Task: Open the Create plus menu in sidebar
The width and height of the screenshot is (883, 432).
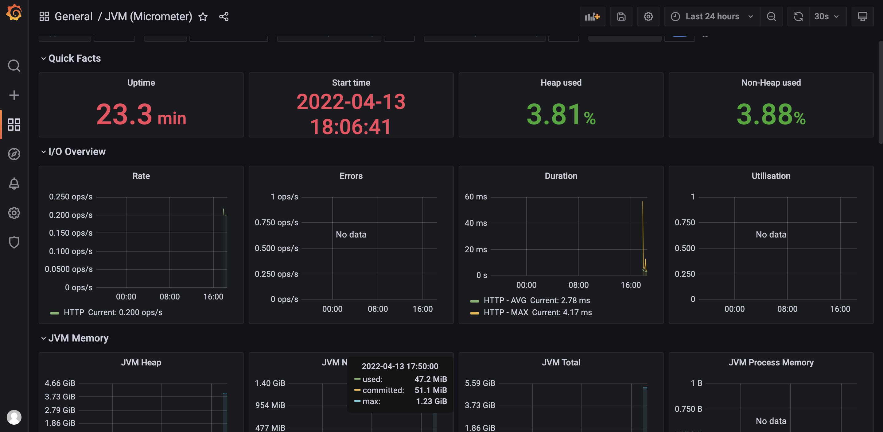Action: pos(14,95)
